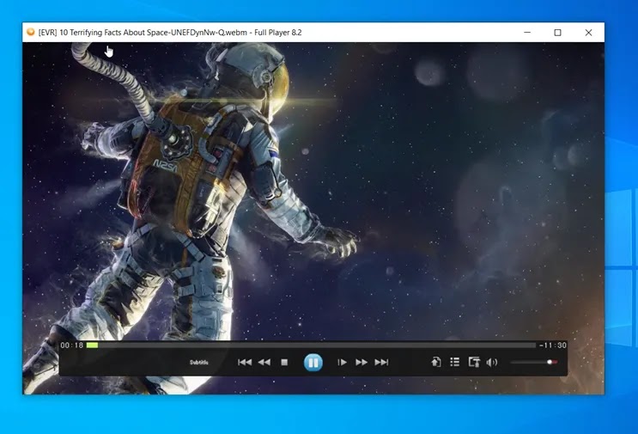Skip to the next track
Viewport: 638px width, 434px height.
click(381, 362)
